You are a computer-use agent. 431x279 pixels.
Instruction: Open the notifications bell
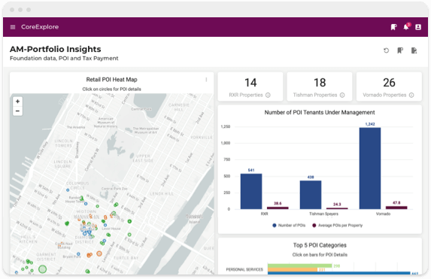point(406,27)
